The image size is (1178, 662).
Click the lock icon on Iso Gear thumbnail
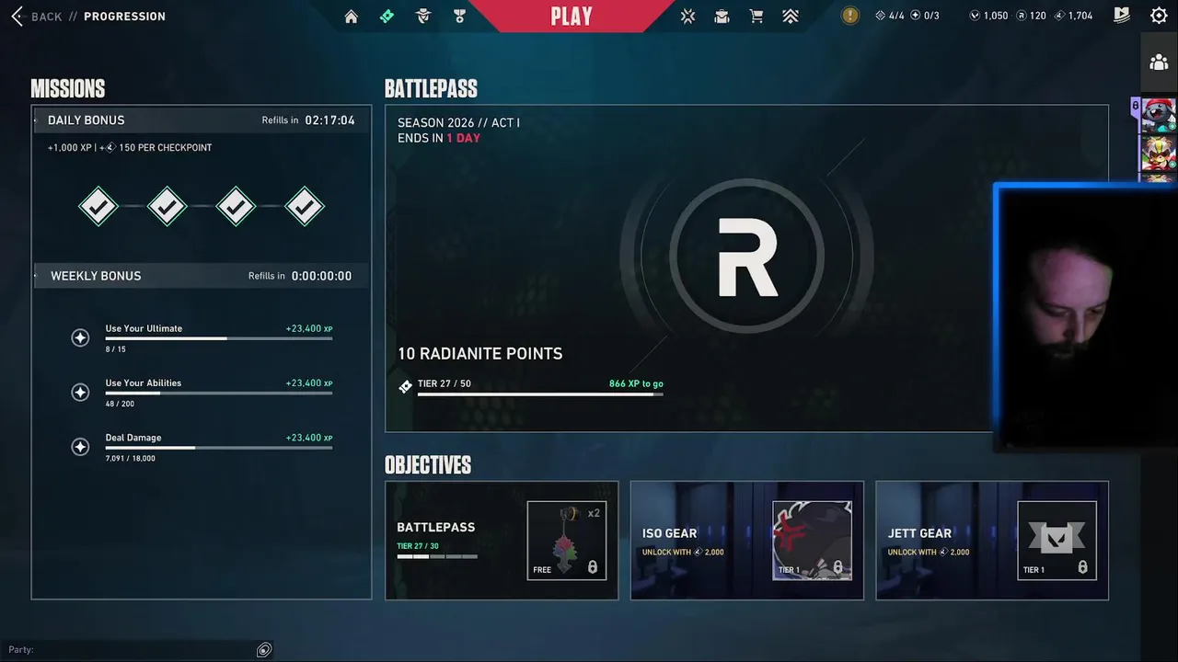point(837,568)
